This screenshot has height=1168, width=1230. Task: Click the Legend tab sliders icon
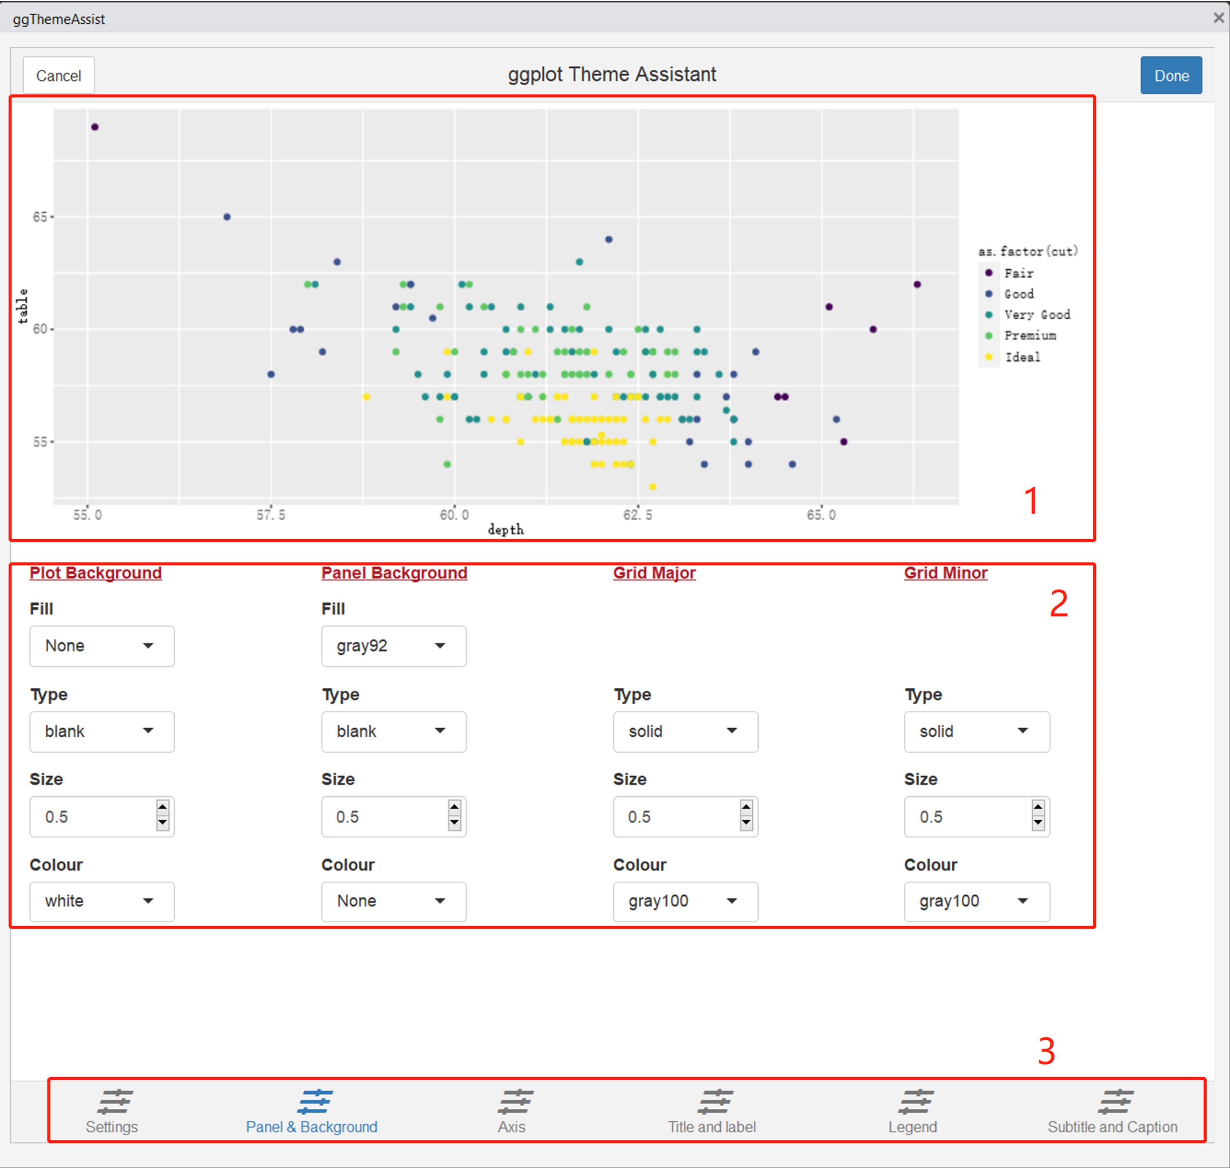point(916,1102)
